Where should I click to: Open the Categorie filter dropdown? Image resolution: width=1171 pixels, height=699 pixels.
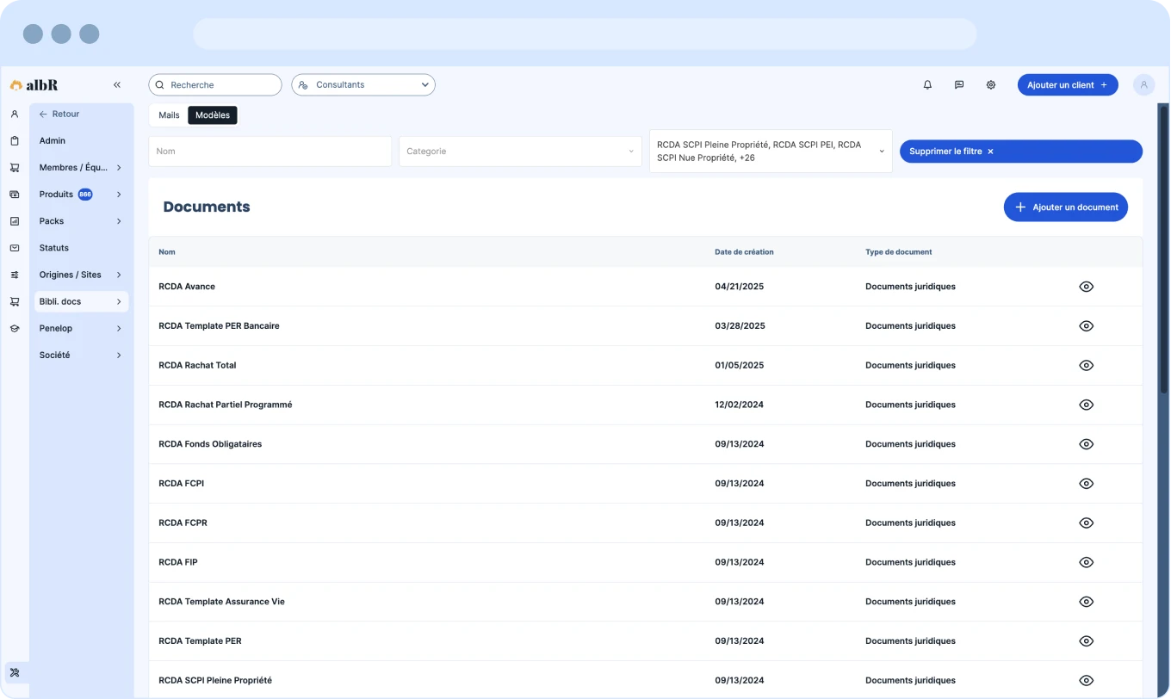[520, 152]
